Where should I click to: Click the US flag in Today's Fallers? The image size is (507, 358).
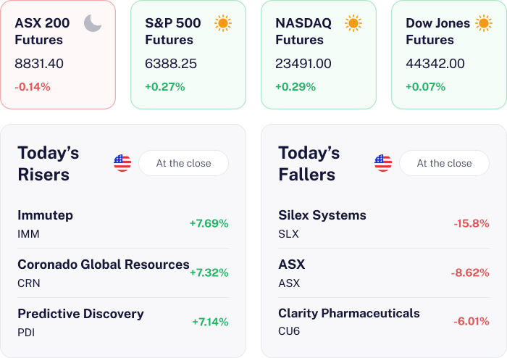click(x=383, y=163)
